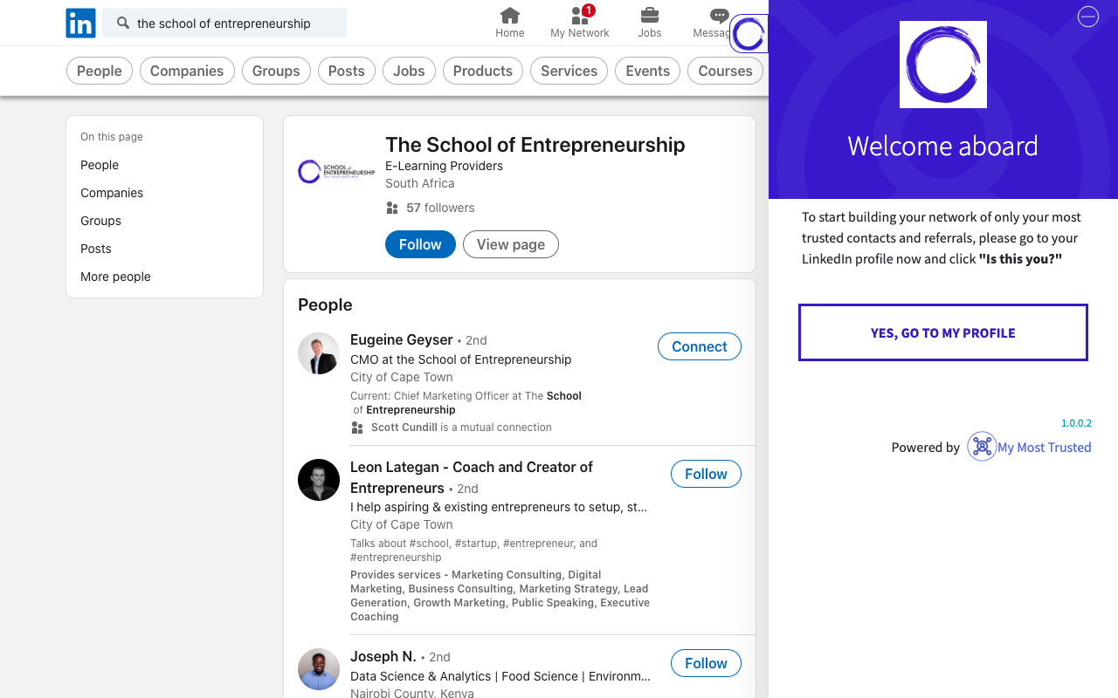Click the LinkedIn logo icon
Screen dimensions: 1118x698
(x=80, y=24)
